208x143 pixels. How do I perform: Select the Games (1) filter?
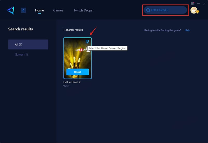click(x=21, y=55)
